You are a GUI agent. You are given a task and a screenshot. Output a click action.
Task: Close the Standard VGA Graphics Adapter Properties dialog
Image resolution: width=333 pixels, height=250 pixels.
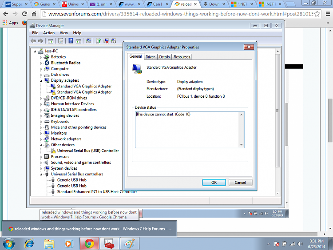pos(249,47)
